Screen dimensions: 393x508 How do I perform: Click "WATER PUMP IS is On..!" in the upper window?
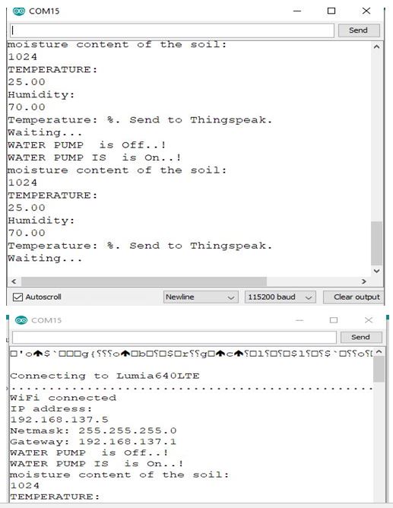coord(94,157)
